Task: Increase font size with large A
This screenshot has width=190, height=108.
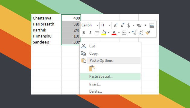Action: pos(116,25)
